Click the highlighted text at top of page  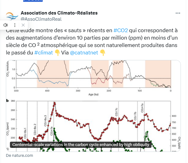click(x=32, y=1)
